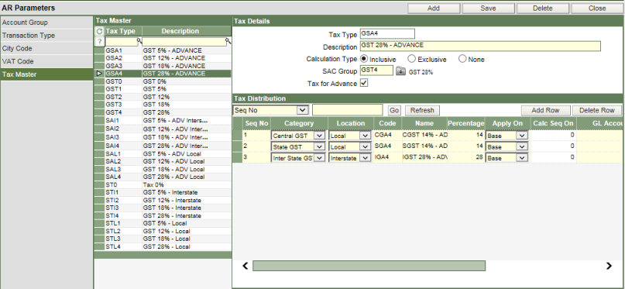Click the Description column header in Tax Master
Image resolution: width=625 pixels, height=289 pixels.
(x=186, y=31)
